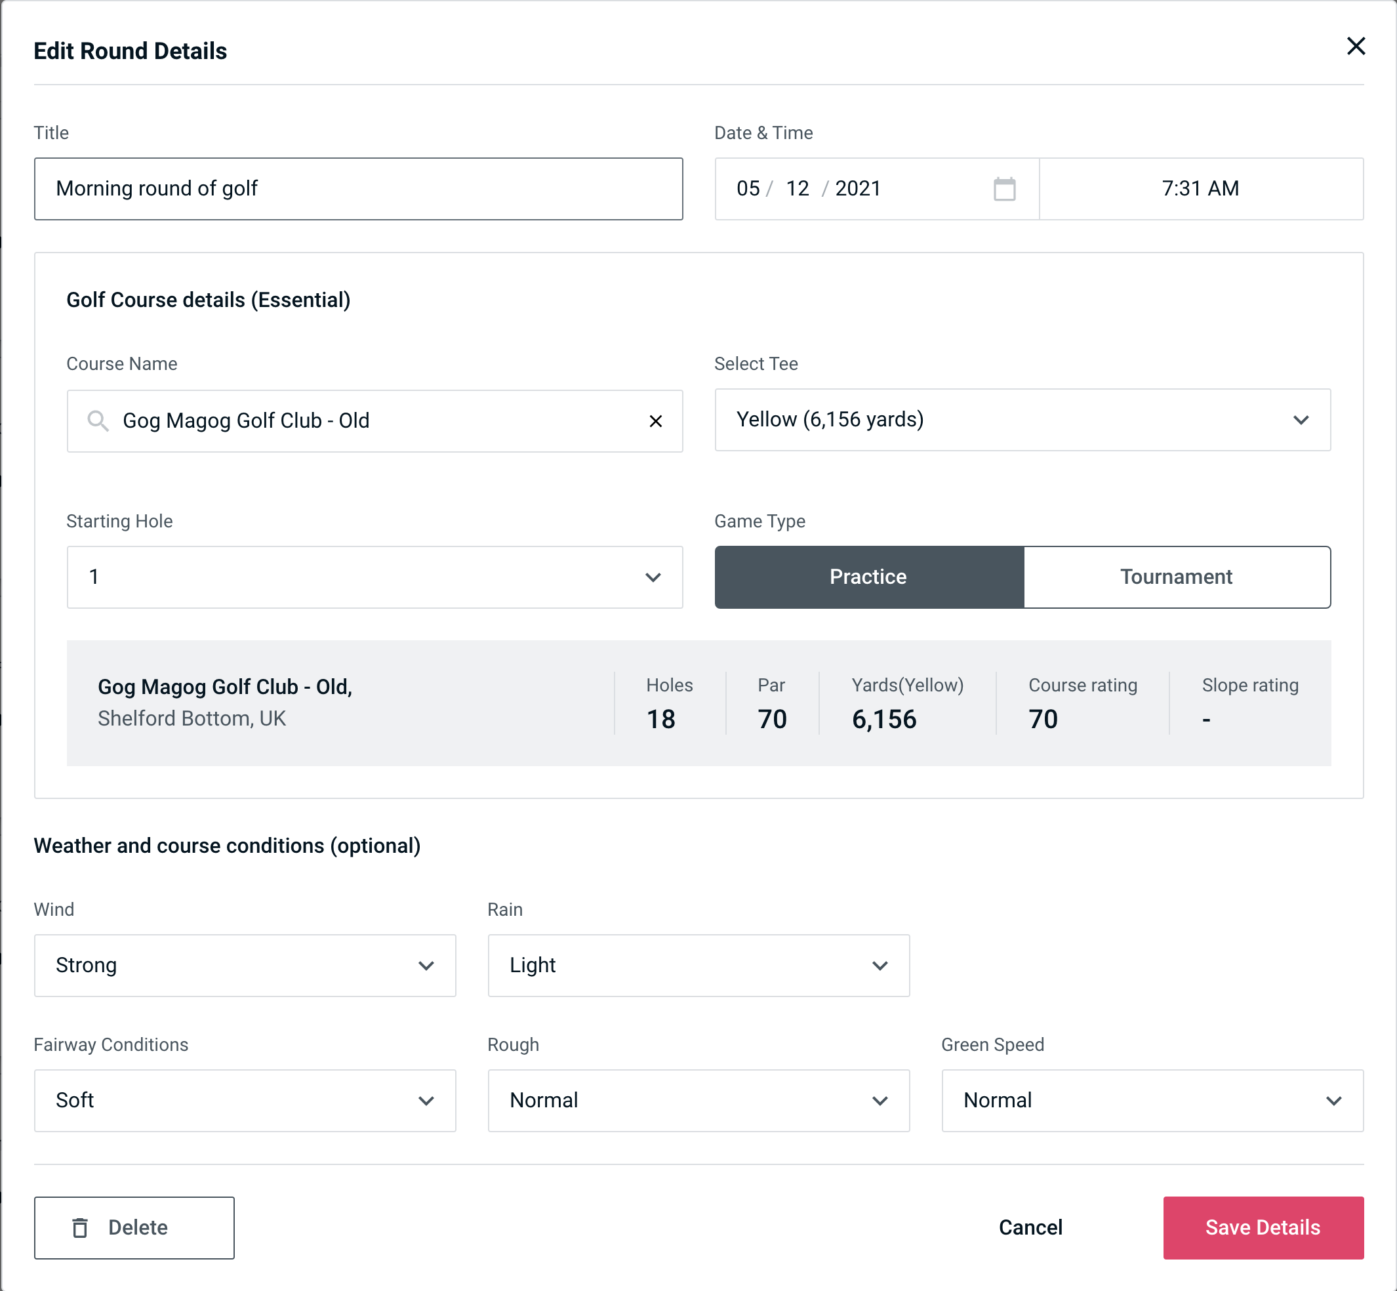Screen dimensions: 1397x1291
Task: Click the search icon in Course Name field
Action: pyautogui.click(x=97, y=420)
